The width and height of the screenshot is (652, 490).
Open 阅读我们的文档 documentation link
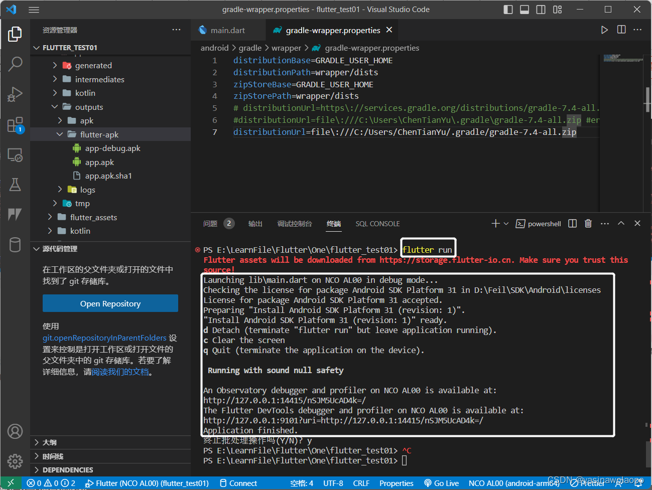(x=120, y=372)
